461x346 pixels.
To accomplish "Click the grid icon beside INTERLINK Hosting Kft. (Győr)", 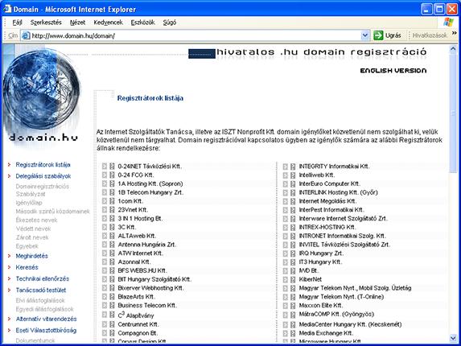I will [x=293, y=192].
